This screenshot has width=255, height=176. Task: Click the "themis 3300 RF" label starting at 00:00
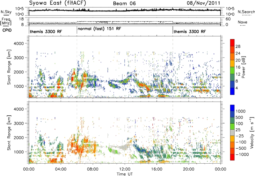click(46, 31)
